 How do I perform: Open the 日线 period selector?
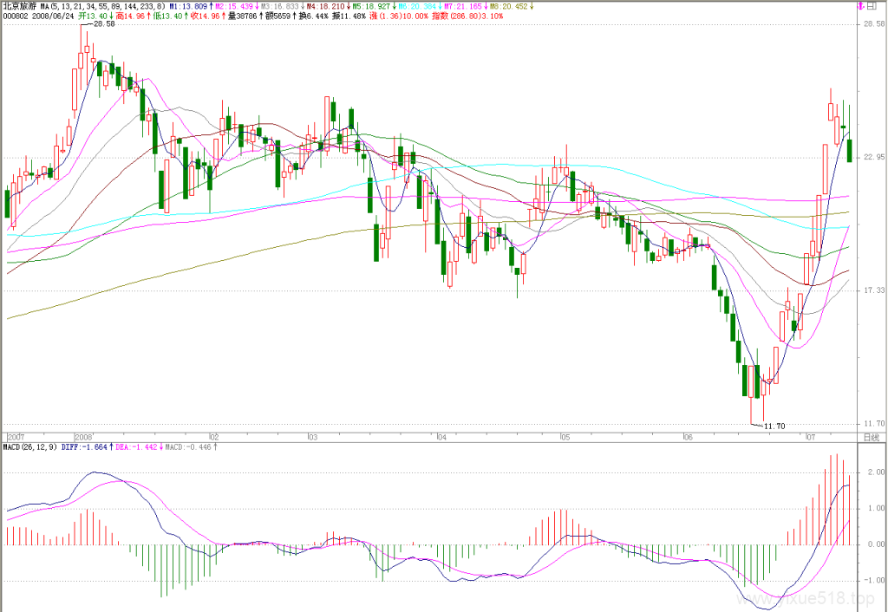coord(872,437)
